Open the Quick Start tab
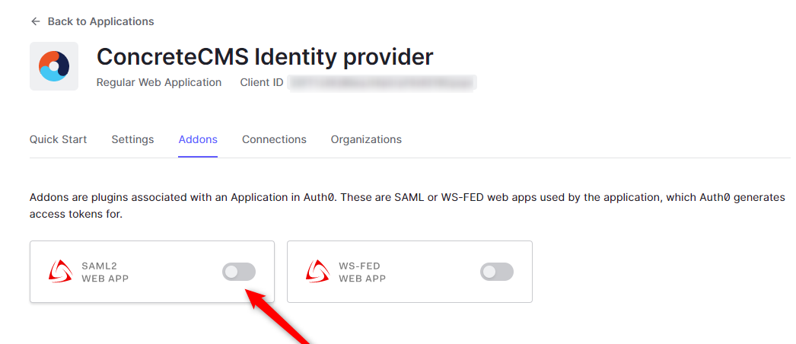The width and height of the screenshot is (796, 344). 58,139
